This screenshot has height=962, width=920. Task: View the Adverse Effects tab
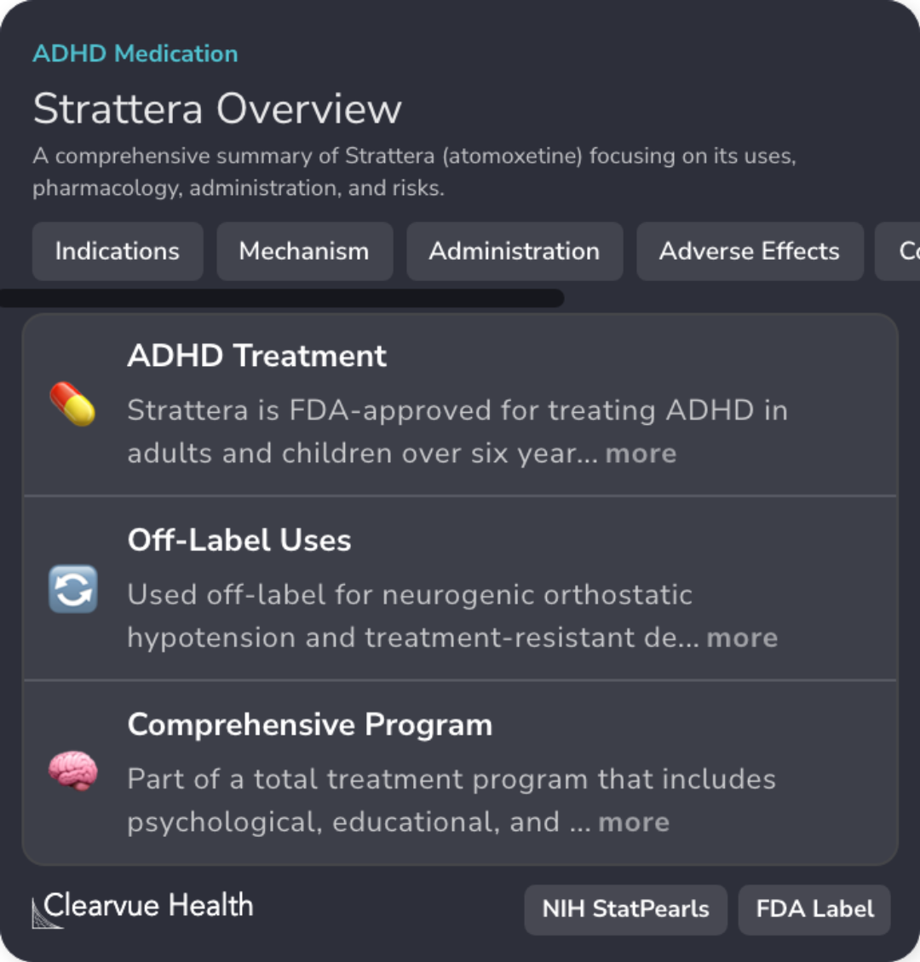click(750, 251)
